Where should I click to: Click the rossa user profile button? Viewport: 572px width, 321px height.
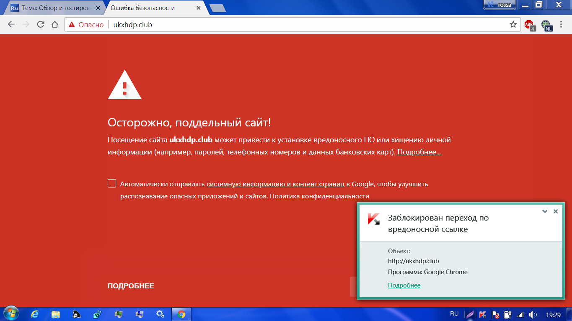(499, 5)
